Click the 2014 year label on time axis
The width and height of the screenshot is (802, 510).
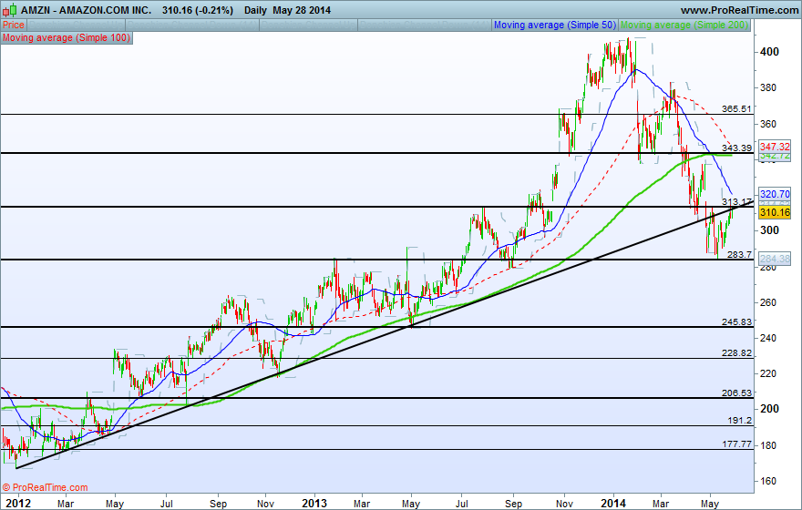click(x=612, y=504)
